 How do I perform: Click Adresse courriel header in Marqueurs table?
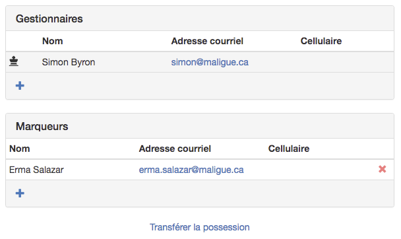pyautogui.click(x=175, y=149)
